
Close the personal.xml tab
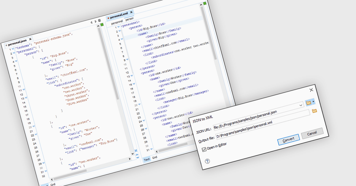tap(131, 12)
